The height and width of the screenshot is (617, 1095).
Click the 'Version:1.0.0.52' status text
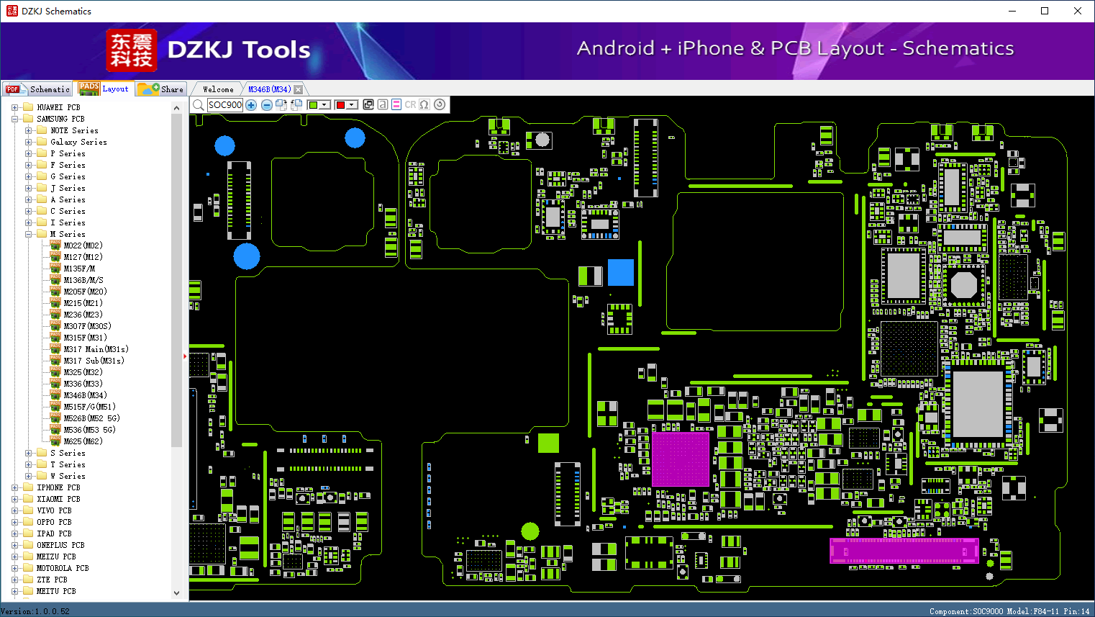pyautogui.click(x=35, y=611)
